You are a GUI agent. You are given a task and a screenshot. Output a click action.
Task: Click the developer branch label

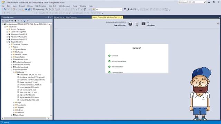(x=151, y=25)
